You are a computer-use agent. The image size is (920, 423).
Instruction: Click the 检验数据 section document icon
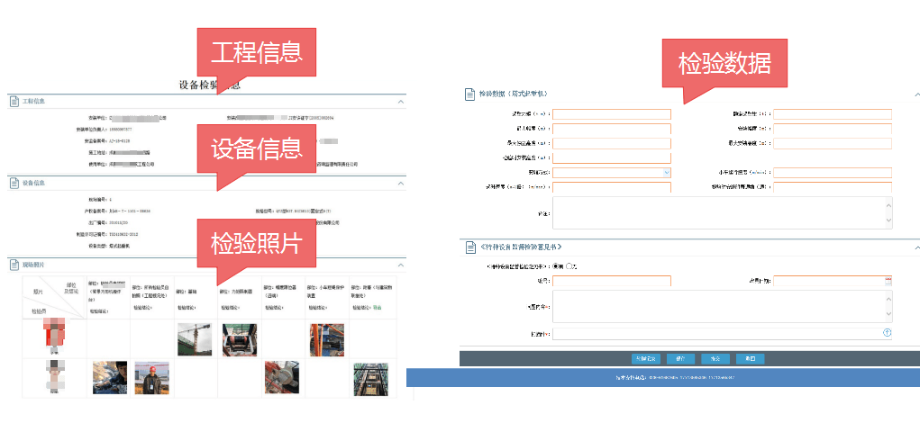click(469, 94)
